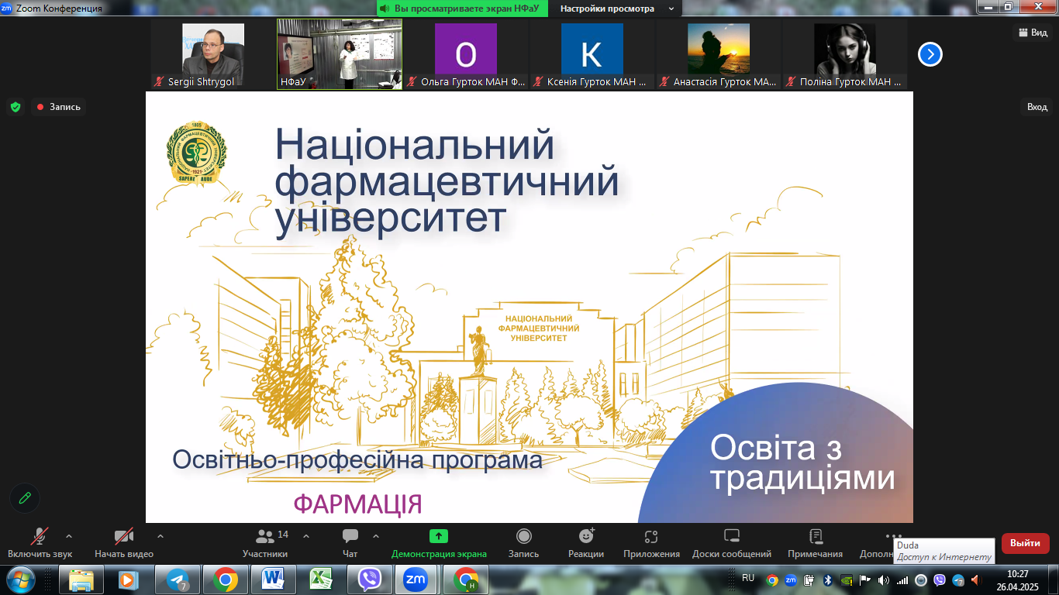Select Поліна Гурток МАН participant tile
Viewport: 1059px width, 595px height.
[845, 54]
